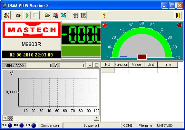The image size is (185, 130).
Task: Click the Filename status label
Action: tap(145, 125)
